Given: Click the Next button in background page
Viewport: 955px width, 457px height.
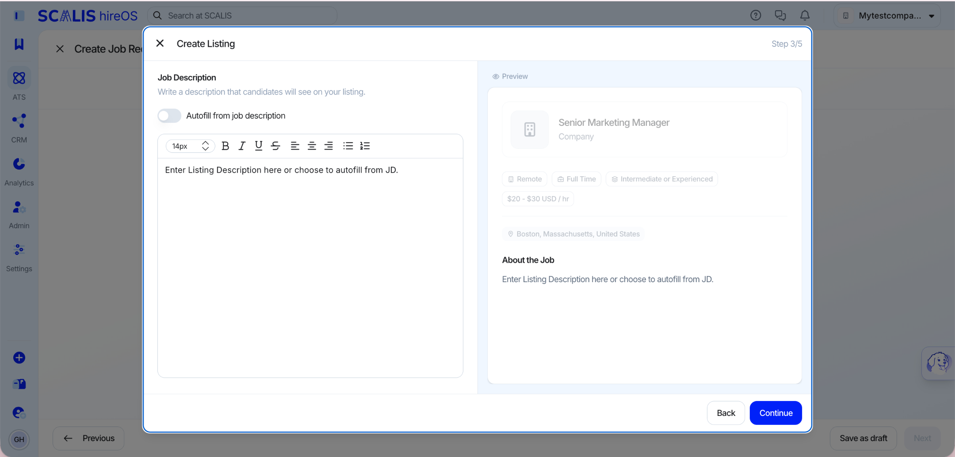Looking at the screenshot, I should pos(922,438).
